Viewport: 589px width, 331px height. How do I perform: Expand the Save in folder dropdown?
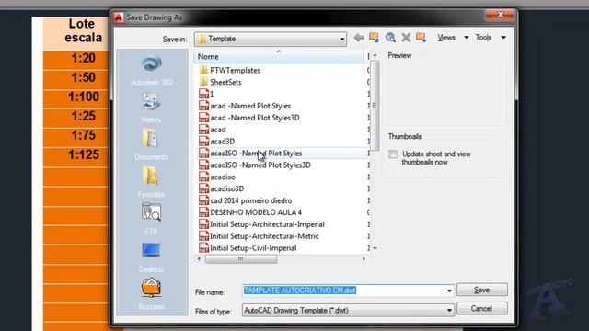pos(341,39)
